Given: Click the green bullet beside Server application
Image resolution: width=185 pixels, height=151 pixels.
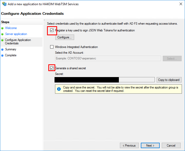Looking at the screenshot, I should click(3, 34).
